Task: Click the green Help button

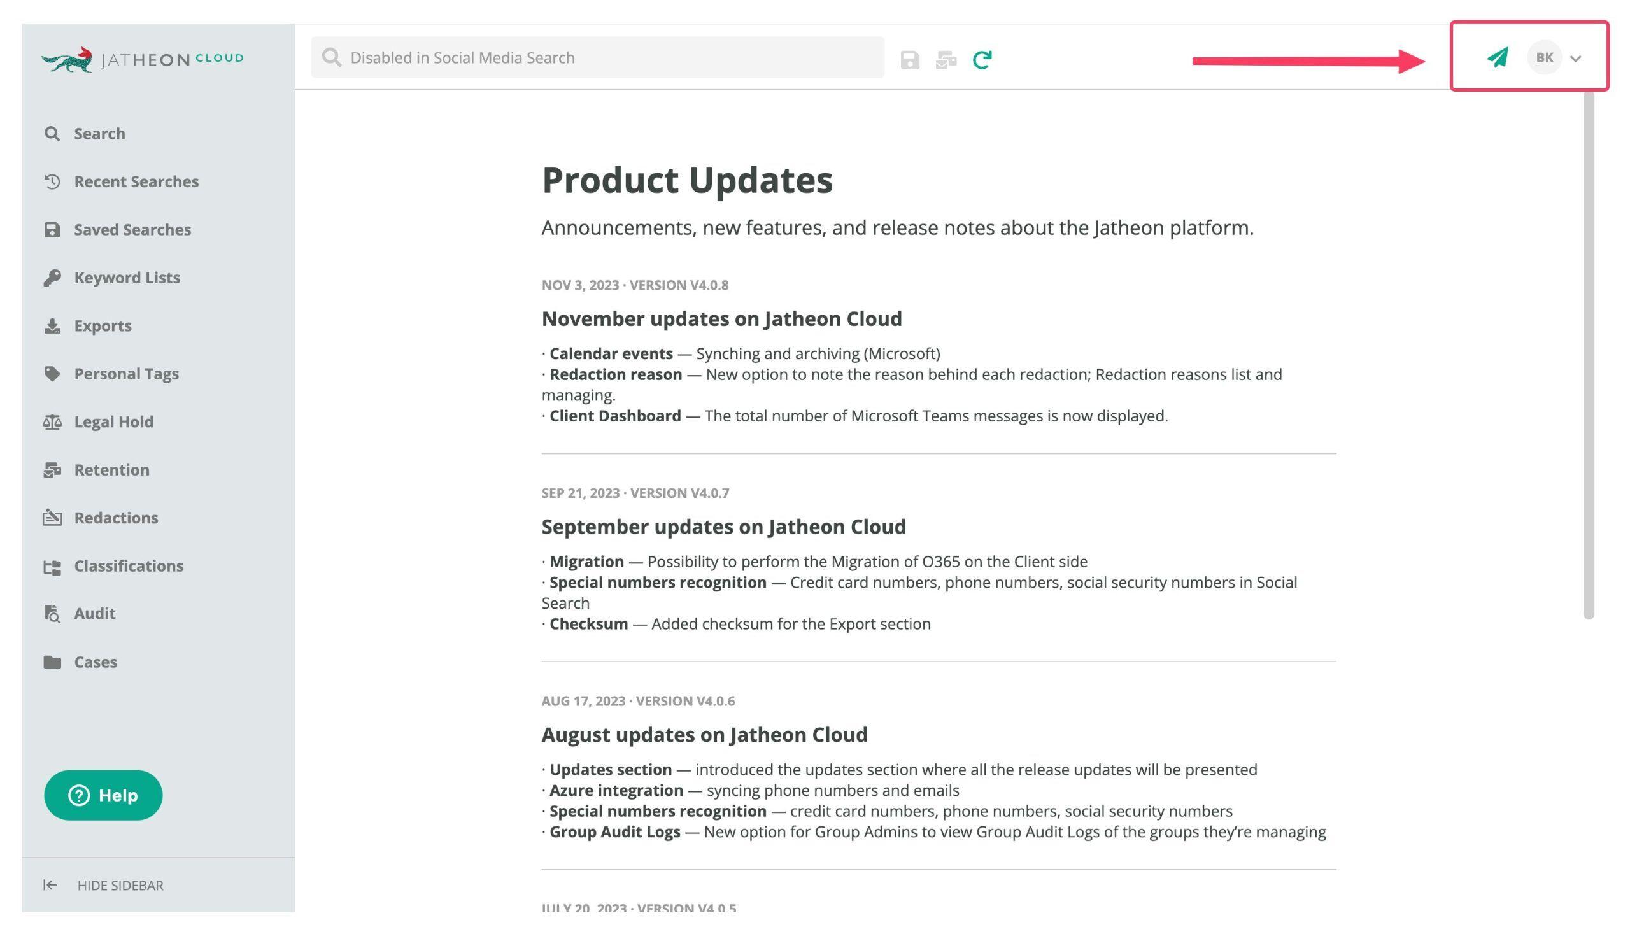Action: (103, 795)
